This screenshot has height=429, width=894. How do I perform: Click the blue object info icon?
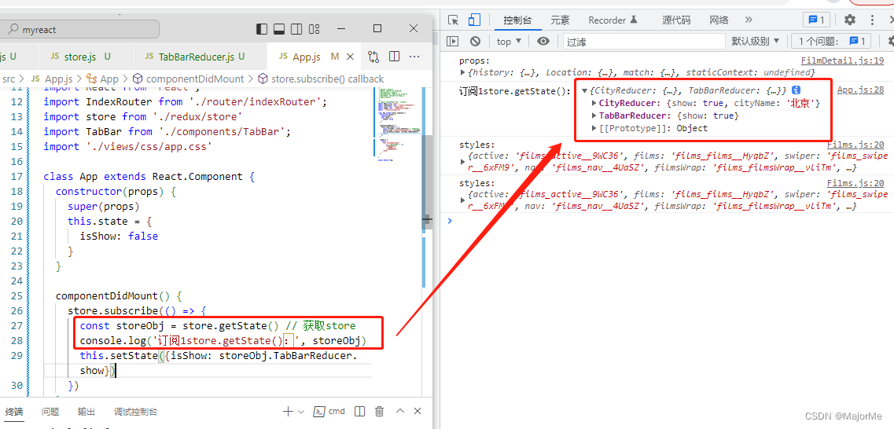tap(797, 90)
